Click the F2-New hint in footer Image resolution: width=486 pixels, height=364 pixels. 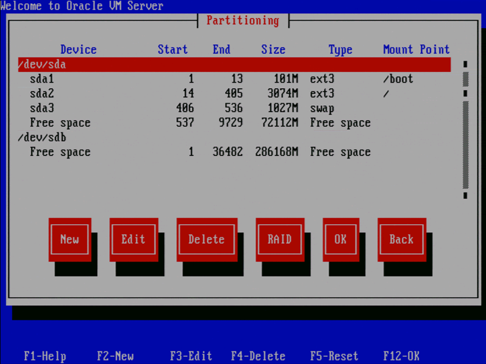click(116, 356)
